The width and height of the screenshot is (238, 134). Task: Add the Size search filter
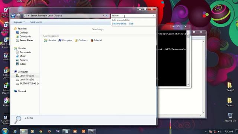131,23
